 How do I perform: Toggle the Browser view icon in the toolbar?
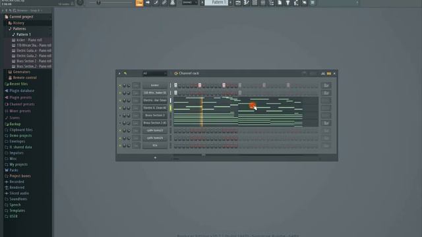[x=271, y=3]
